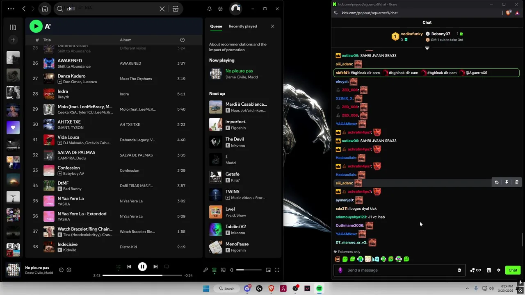
Task: Enter Spotify full screen mode
Action: [277, 270]
